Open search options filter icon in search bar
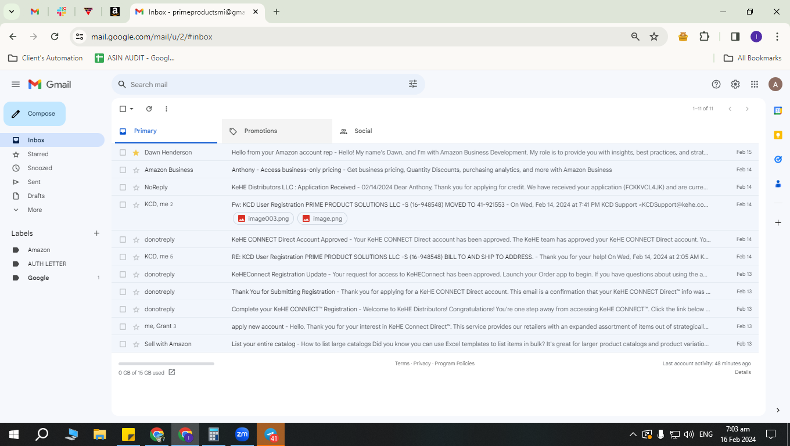790x446 pixels. (x=413, y=84)
